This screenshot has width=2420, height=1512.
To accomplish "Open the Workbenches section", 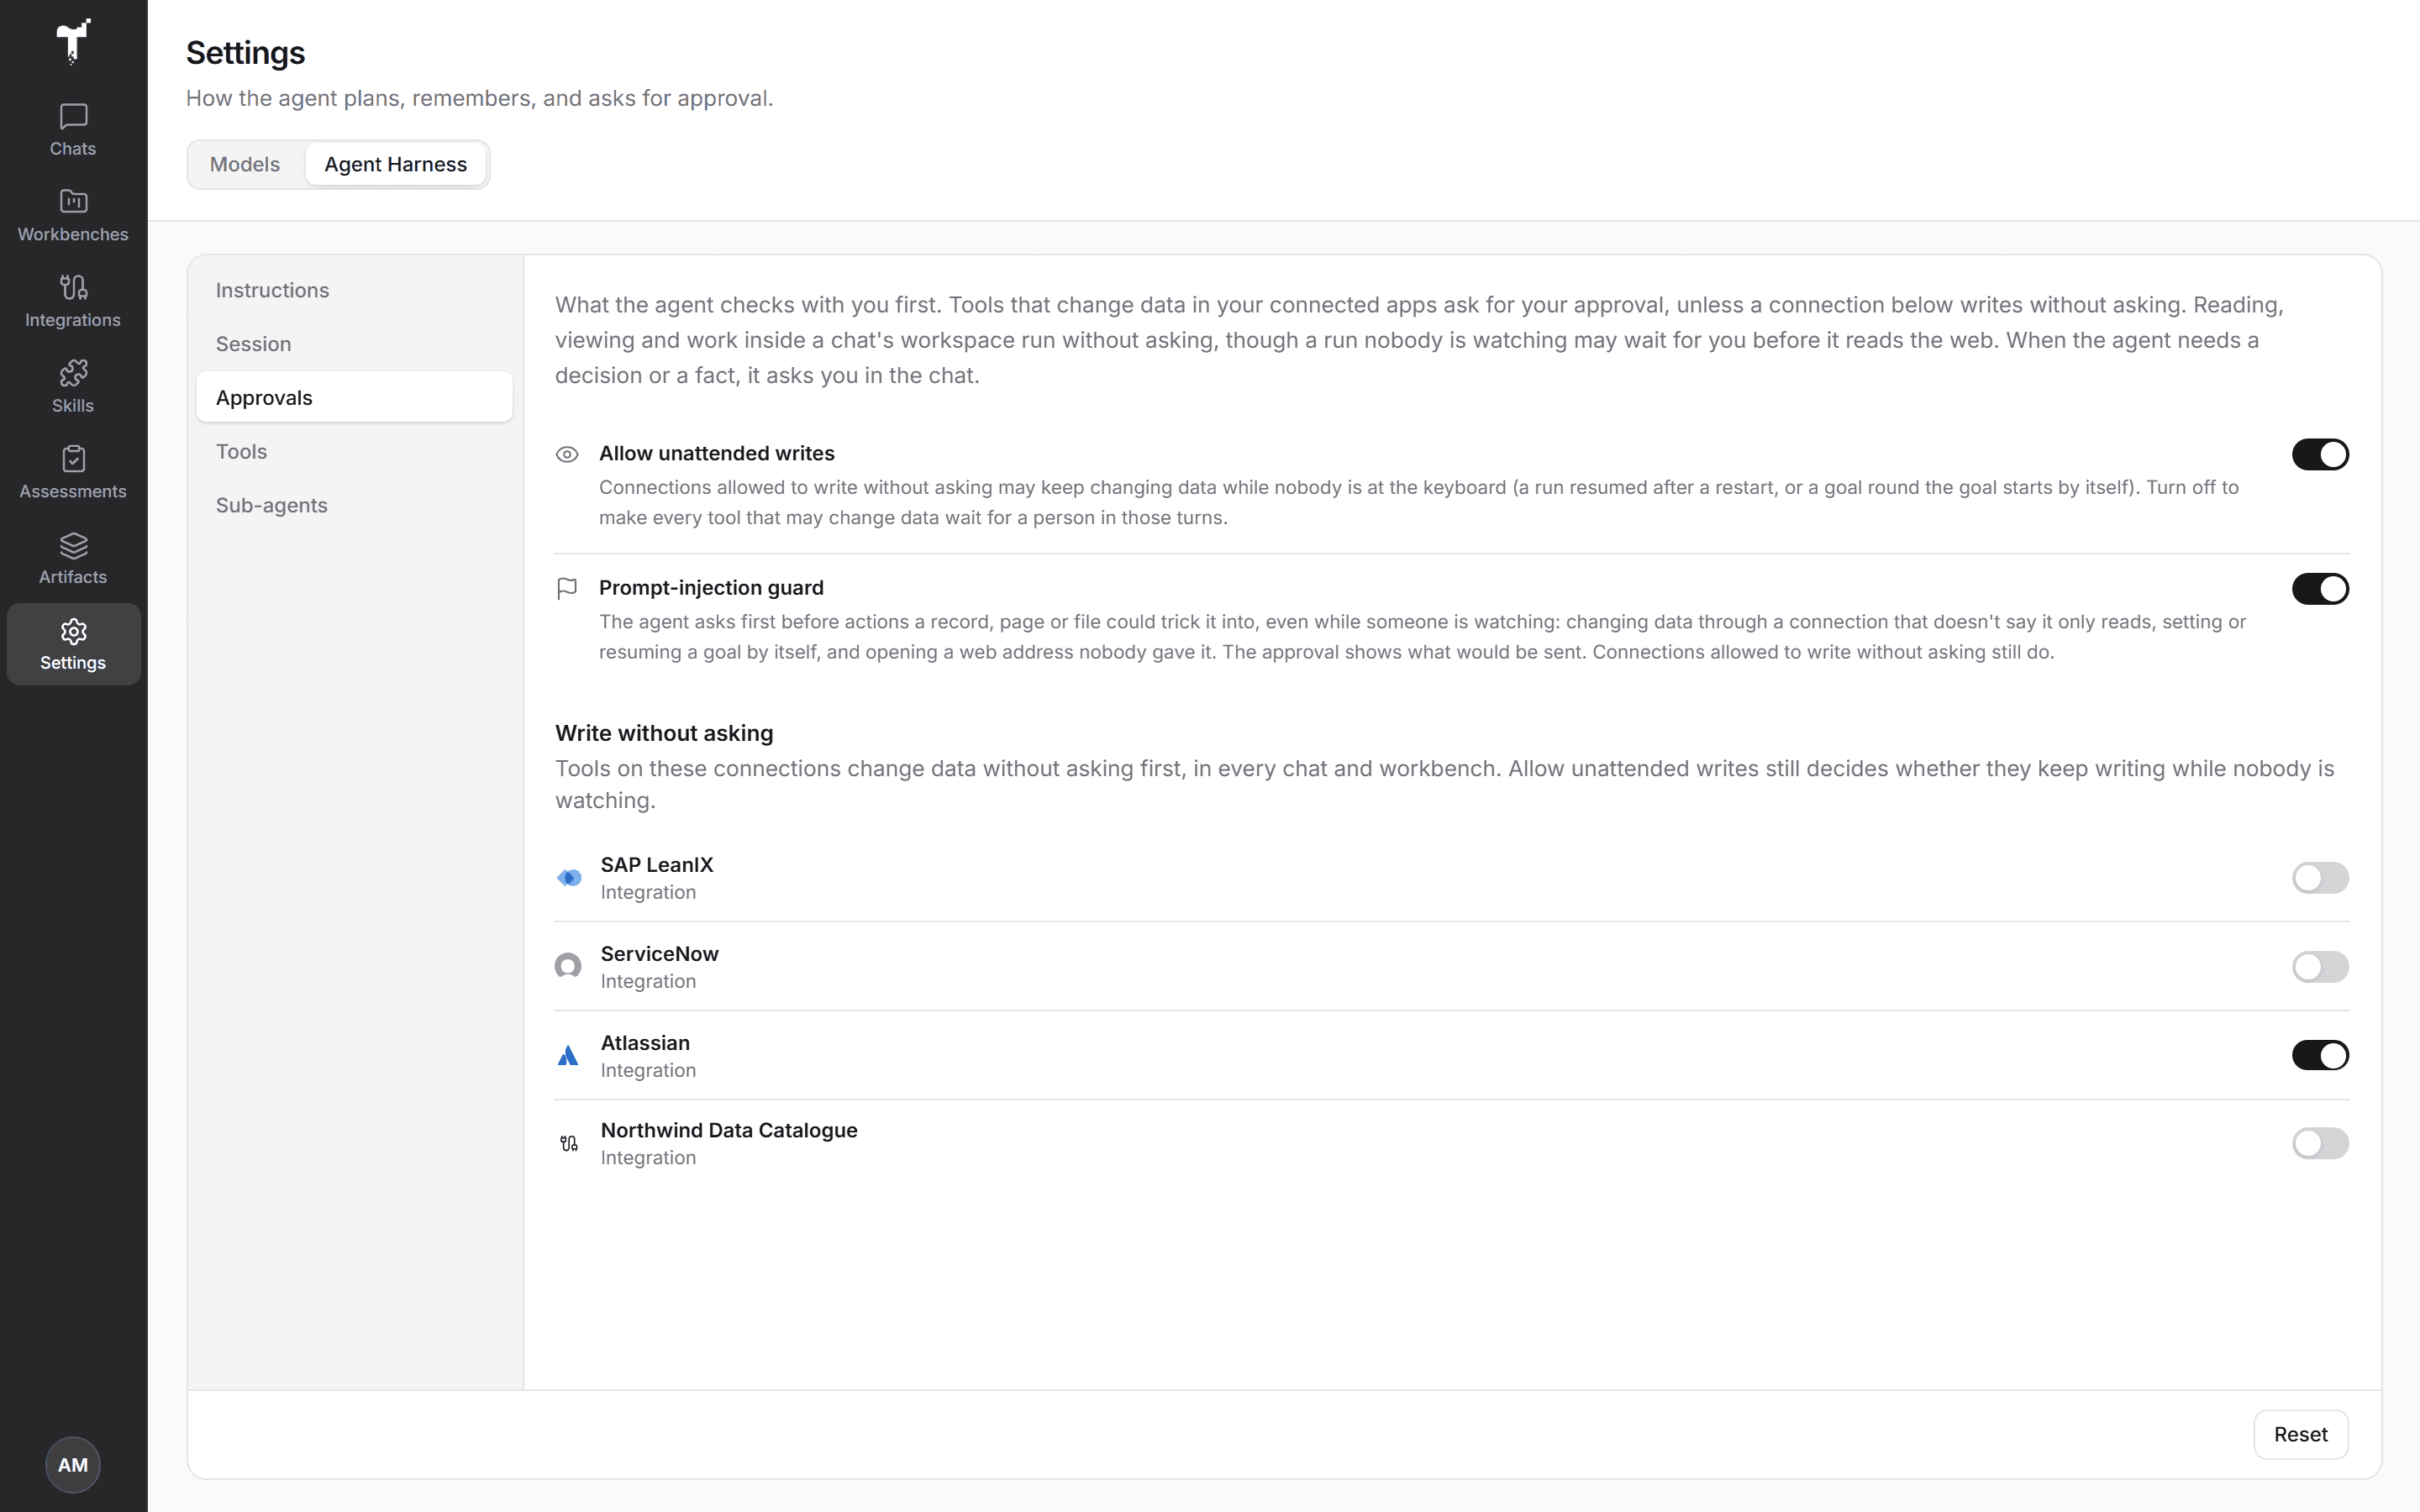I will 73,216.
